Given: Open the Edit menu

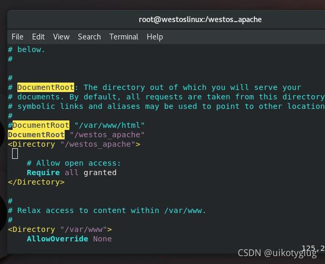Looking at the screenshot, I should pos(38,37).
